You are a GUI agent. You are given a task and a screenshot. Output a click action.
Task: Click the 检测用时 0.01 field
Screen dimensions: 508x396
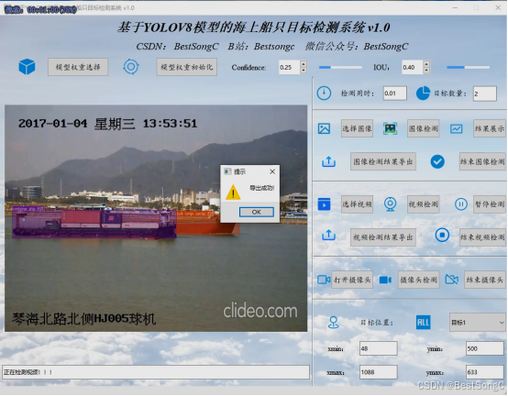coord(394,93)
